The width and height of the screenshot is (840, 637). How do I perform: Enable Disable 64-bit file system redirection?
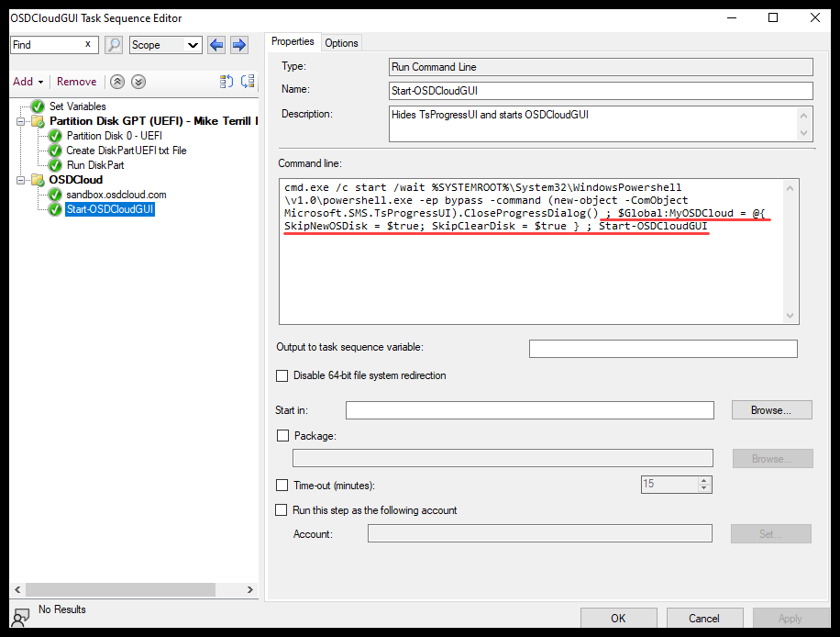click(x=282, y=375)
